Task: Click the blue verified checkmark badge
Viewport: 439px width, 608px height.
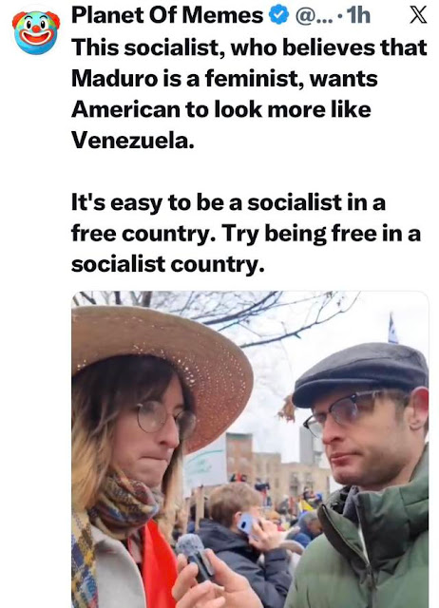Action: coord(279,16)
